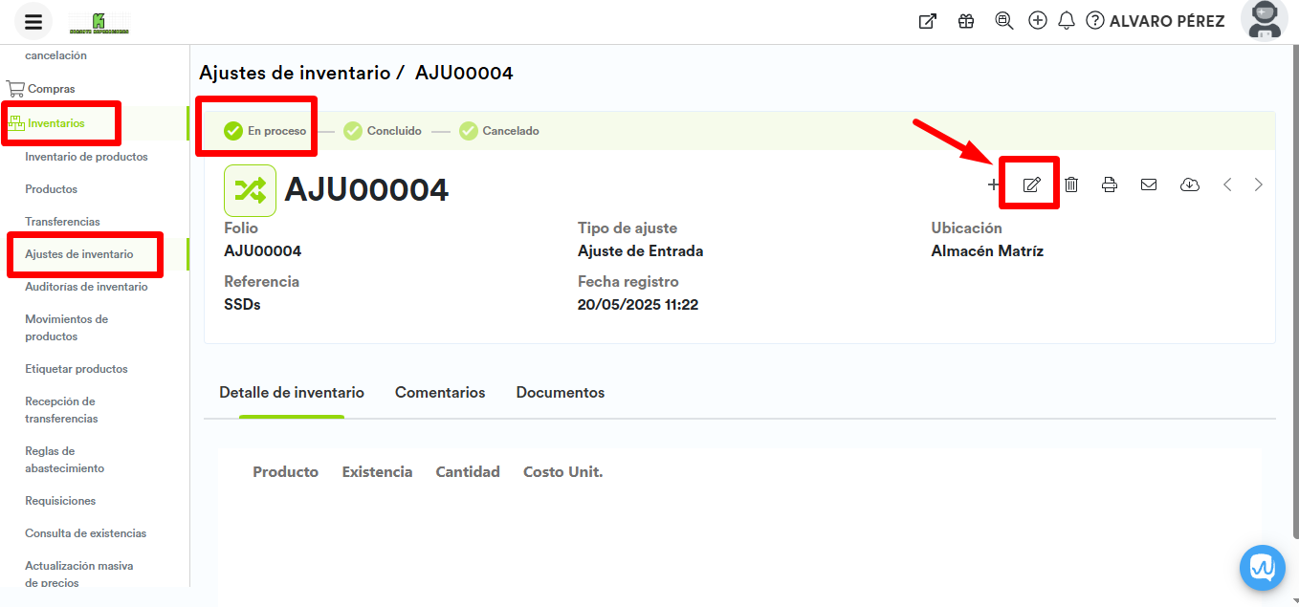
Task: Go to previous record chevron
Action: (x=1227, y=184)
